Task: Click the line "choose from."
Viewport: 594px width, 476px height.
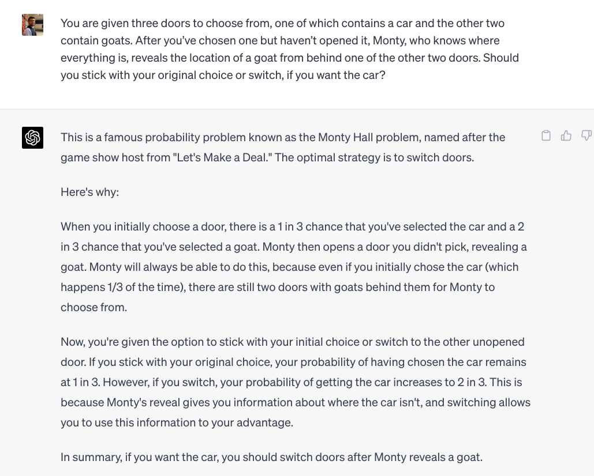Action: coord(94,307)
